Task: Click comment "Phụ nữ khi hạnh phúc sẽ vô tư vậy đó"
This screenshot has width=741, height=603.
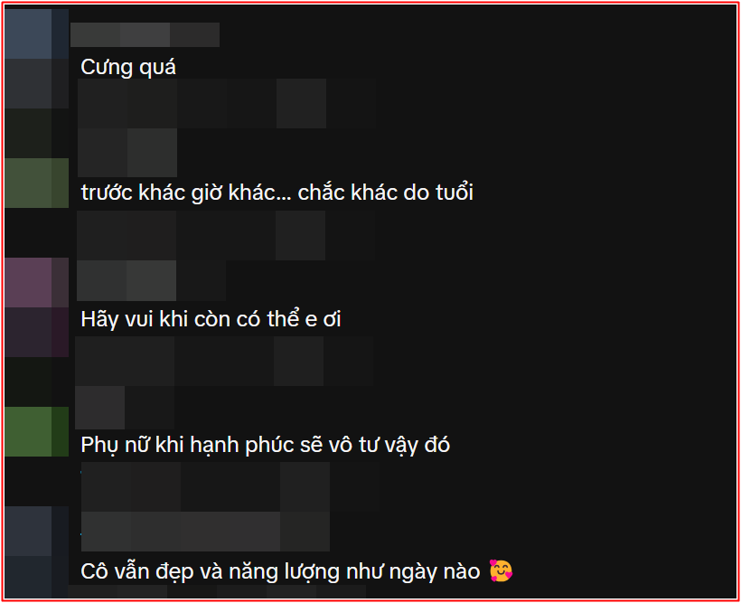Action: point(265,445)
